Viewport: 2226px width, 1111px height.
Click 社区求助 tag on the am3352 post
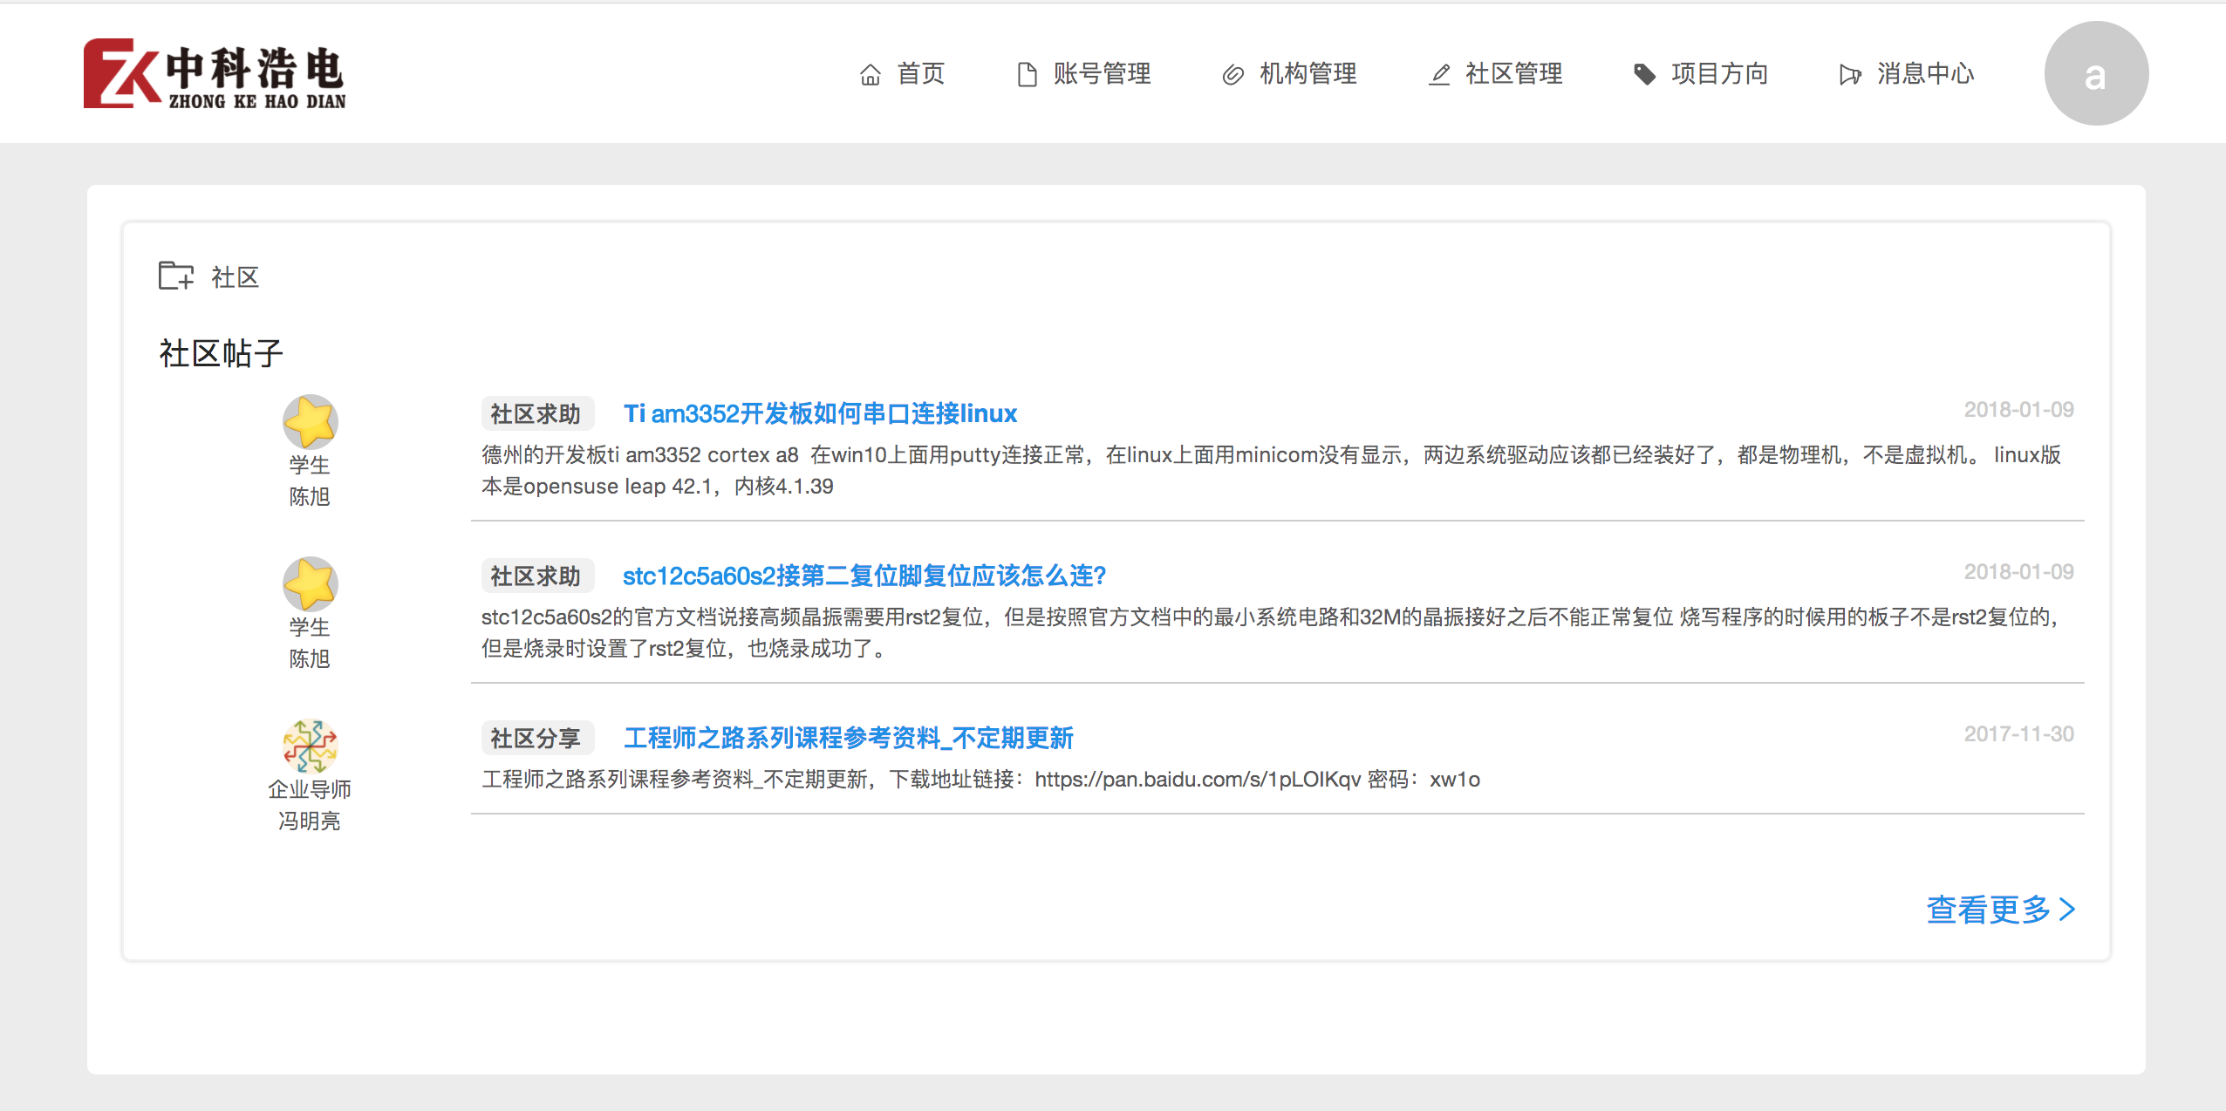click(x=536, y=413)
